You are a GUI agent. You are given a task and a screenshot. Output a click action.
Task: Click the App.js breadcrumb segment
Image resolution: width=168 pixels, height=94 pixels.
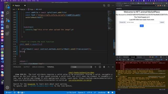22,9
